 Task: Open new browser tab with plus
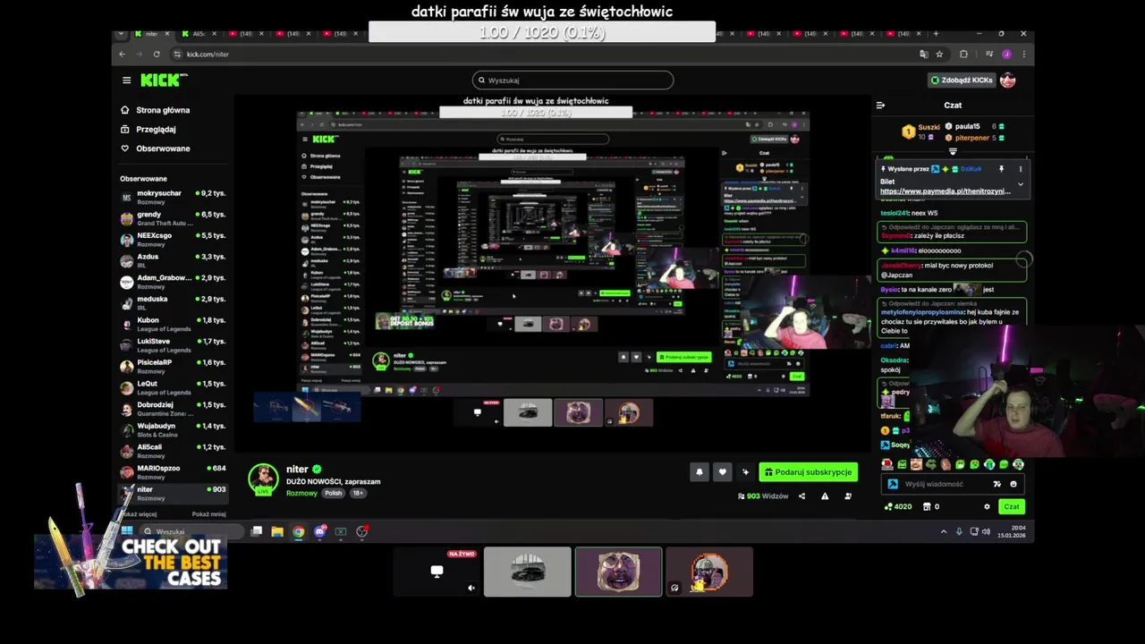pyautogui.click(x=936, y=34)
